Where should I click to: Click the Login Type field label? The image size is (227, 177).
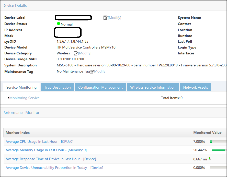coord(187,47)
